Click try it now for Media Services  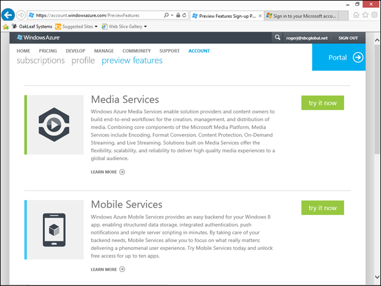point(322,103)
